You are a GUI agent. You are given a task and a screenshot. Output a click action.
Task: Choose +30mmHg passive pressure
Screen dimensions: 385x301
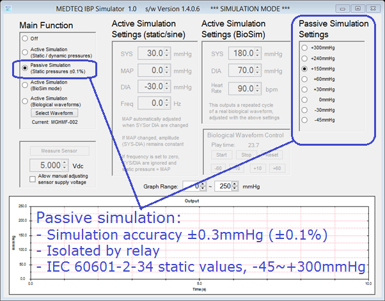(x=304, y=89)
